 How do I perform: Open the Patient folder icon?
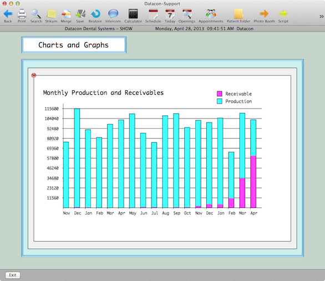(x=238, y=14)
